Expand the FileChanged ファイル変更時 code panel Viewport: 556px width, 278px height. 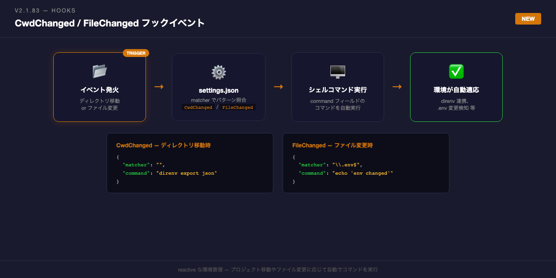(366, 163)
